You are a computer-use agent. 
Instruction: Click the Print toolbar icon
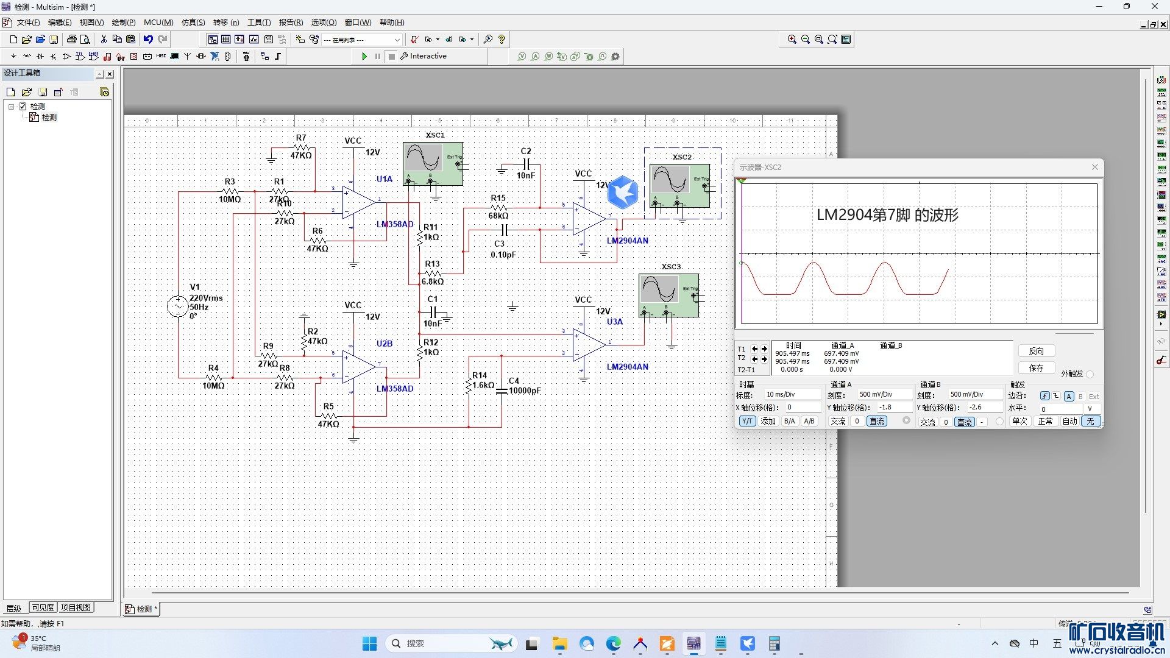tap(72, 39)
